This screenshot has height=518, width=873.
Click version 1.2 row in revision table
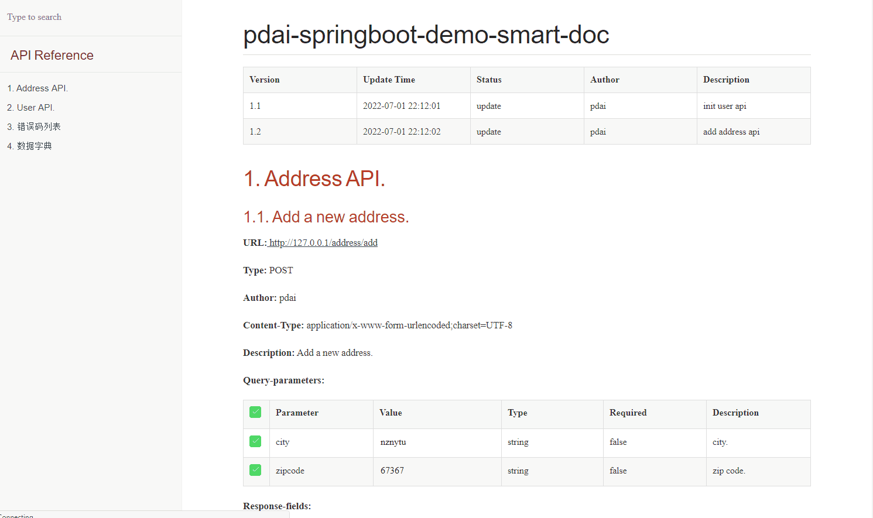(x=255, y=132)
